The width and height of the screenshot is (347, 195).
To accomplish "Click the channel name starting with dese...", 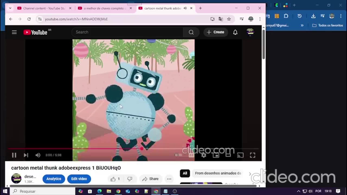I will (x=30, y=177).
